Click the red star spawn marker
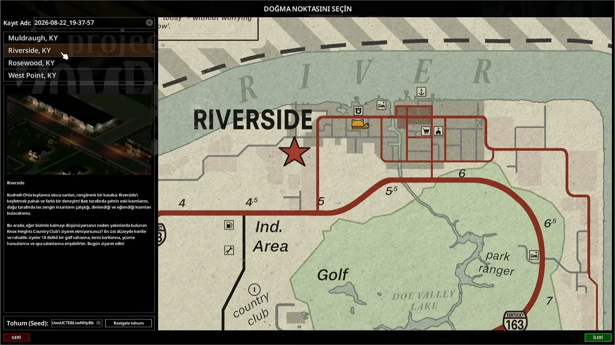 tap(294, 151)
